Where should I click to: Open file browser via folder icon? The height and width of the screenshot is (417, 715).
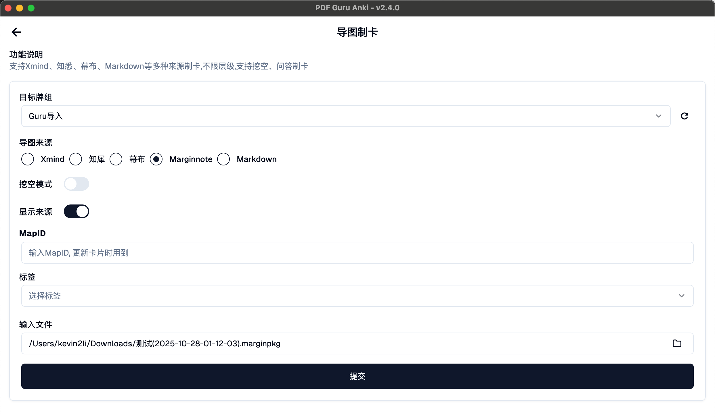677,343
